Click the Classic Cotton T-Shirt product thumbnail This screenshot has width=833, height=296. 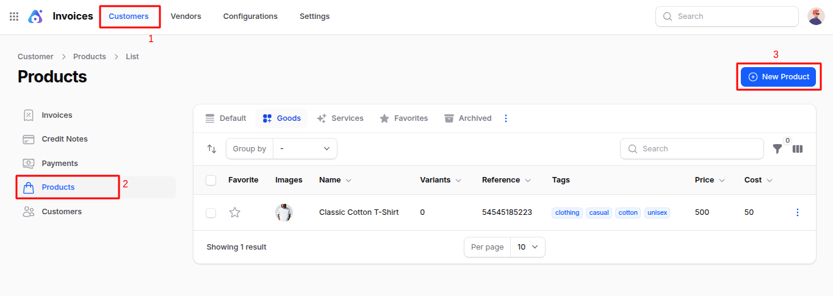click(284, 212)
